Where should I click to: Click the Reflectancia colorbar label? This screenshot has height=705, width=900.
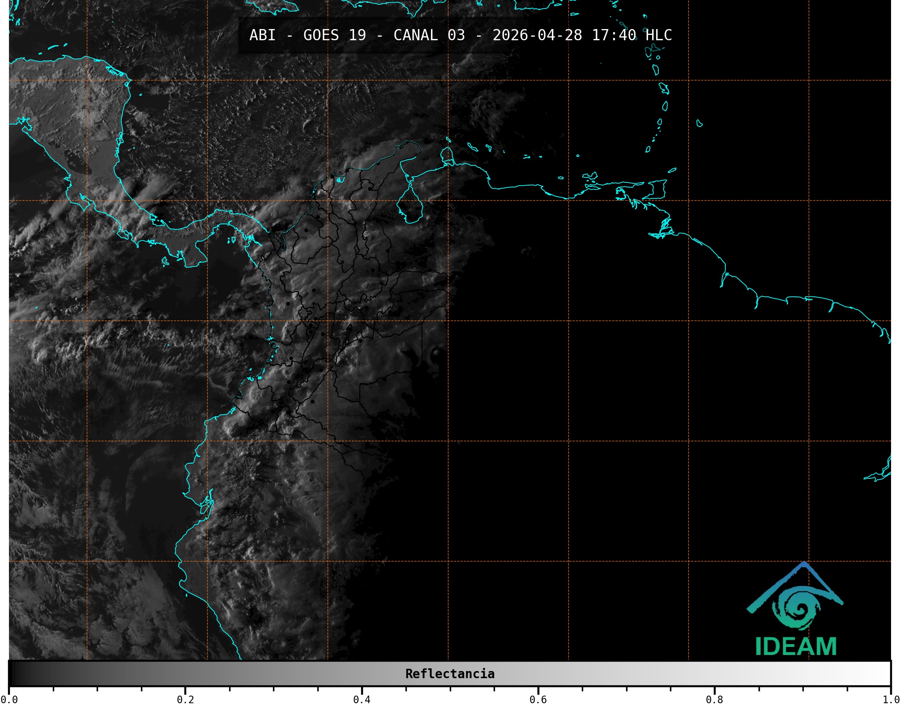click(x=450, y=674)
